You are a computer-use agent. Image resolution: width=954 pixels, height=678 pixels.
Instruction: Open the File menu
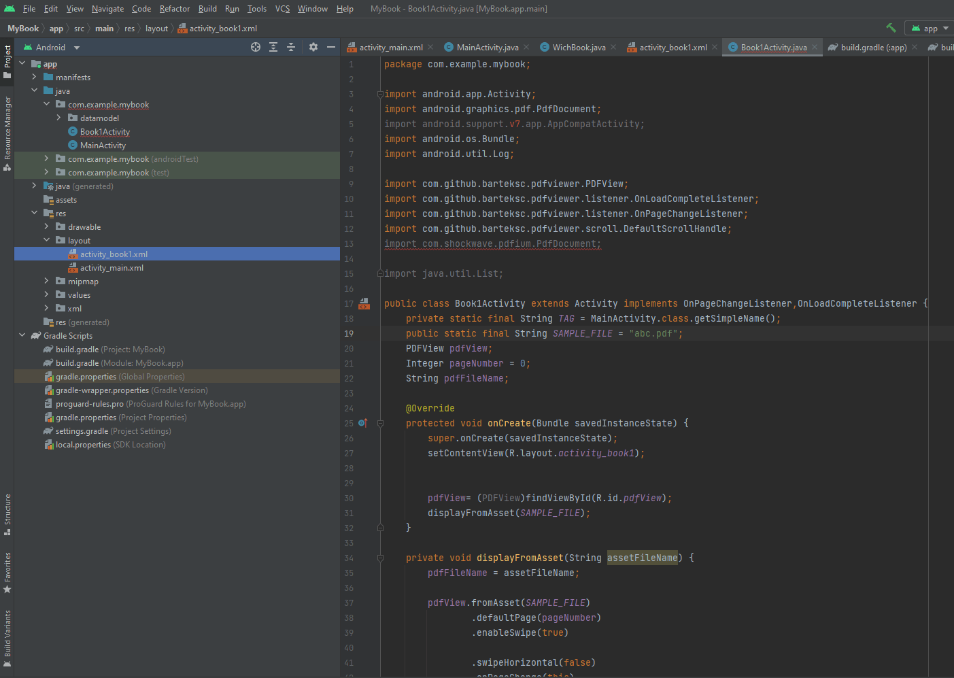pos(29,9)
